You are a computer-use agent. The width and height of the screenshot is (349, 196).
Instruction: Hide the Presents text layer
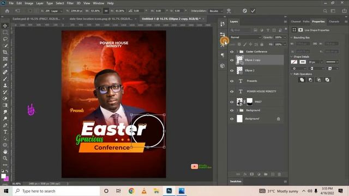pyautogui.click(x=232, y=81)
